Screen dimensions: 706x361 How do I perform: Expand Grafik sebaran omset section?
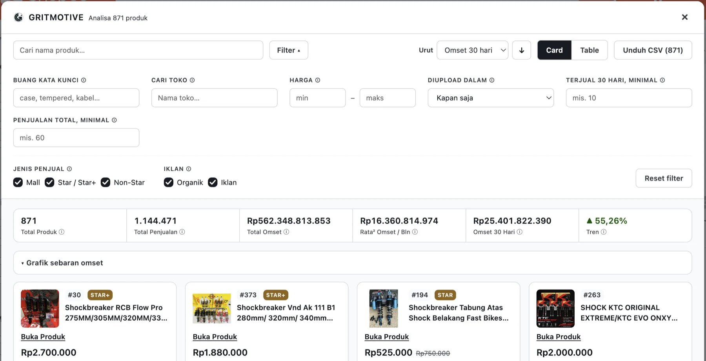(x=353, y=263)
